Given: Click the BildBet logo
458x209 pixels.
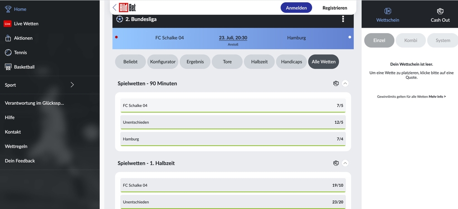Looking at the screenshot, I should [x=127, y=7].
